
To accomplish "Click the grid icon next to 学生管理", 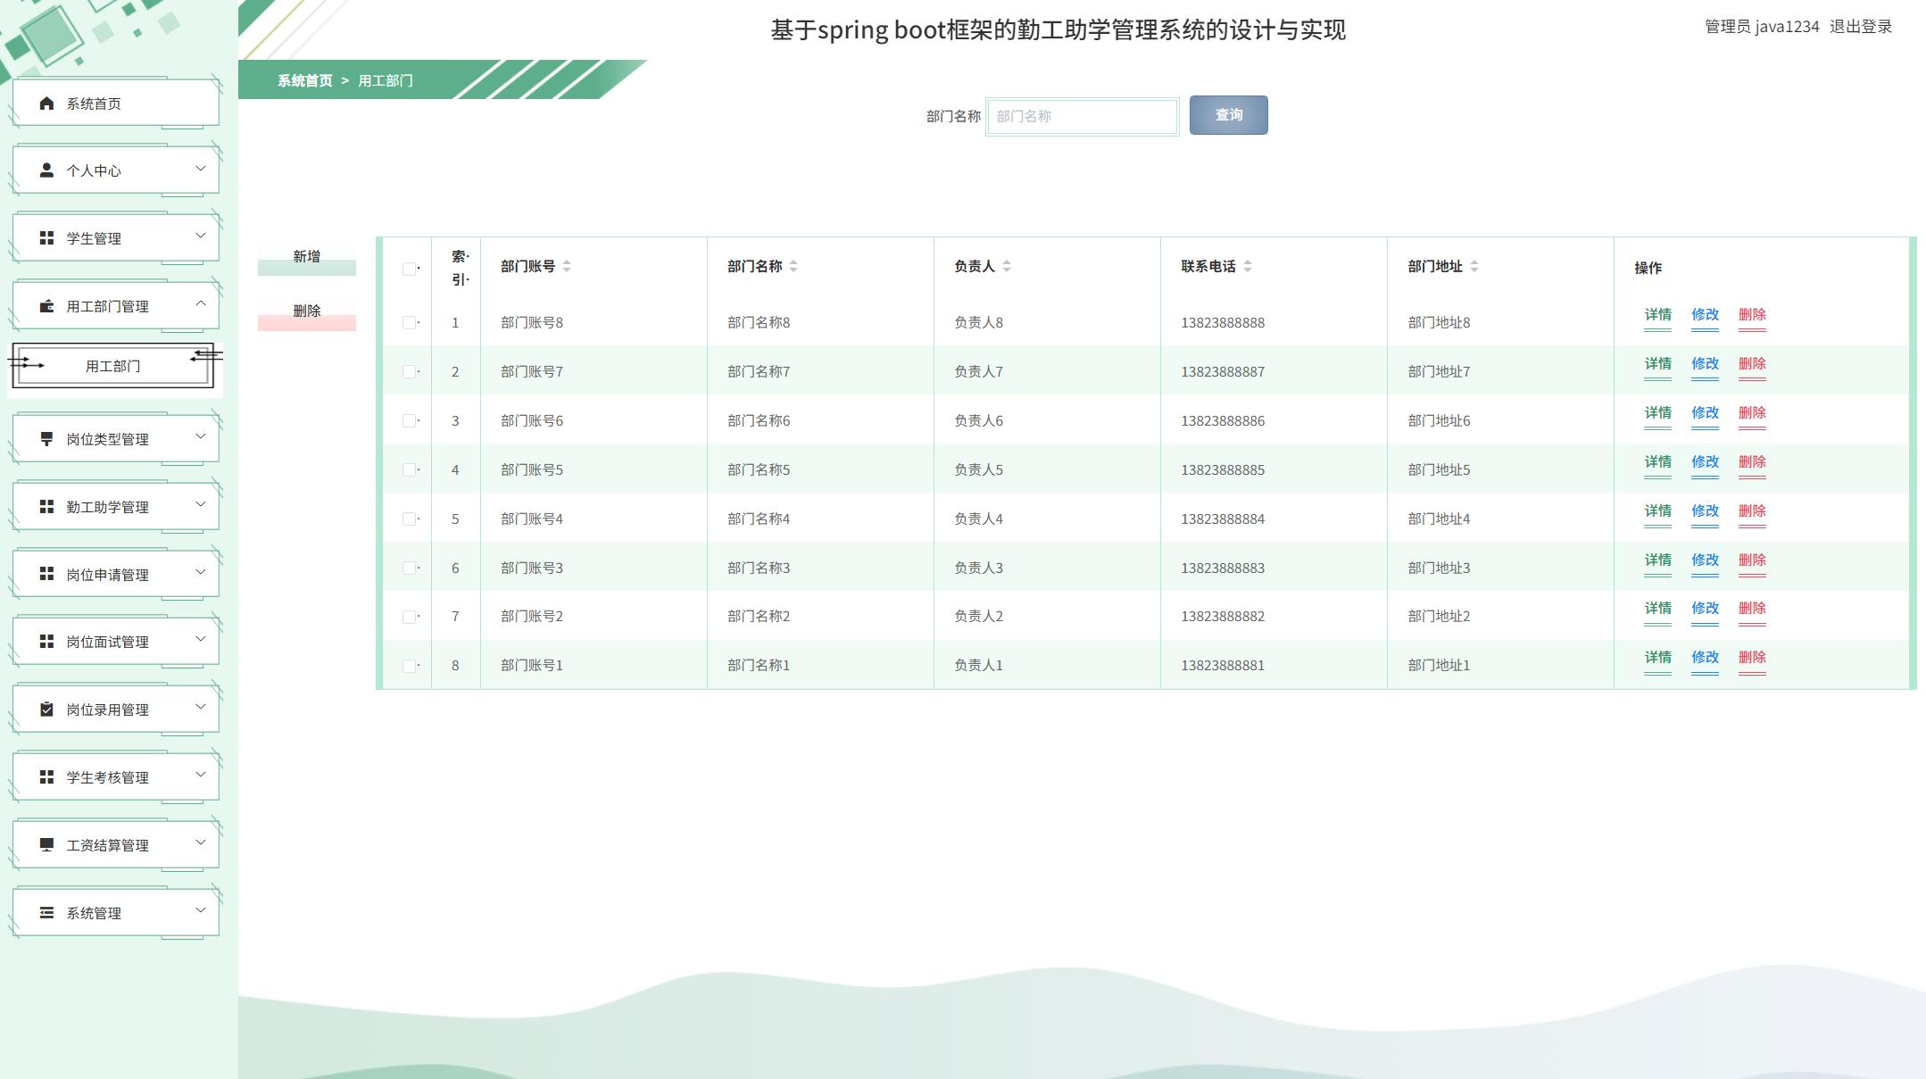I will 47,238.
